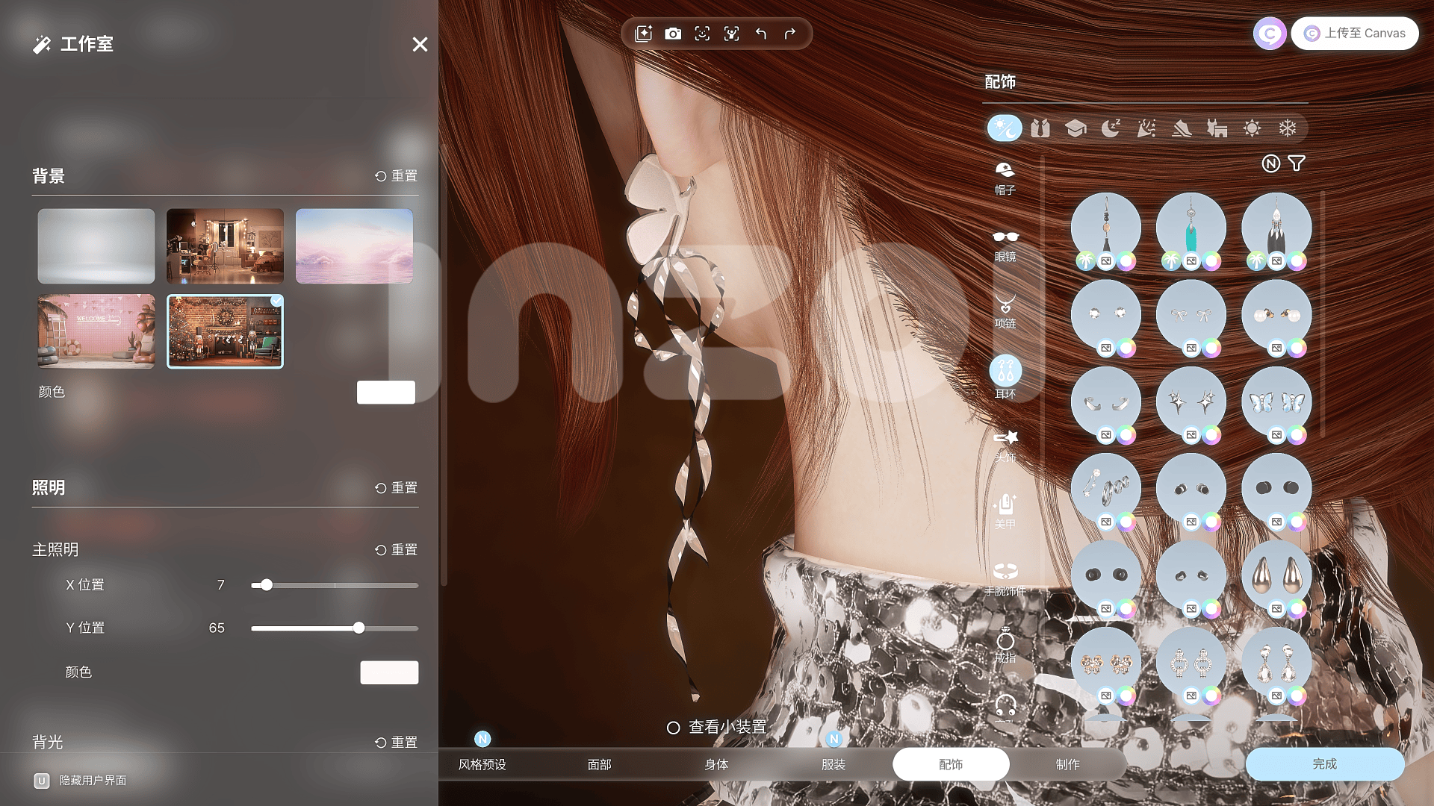Choose the plain gray studio background
This screenshot has width=1434, height=806.
(x=96, y=246)
